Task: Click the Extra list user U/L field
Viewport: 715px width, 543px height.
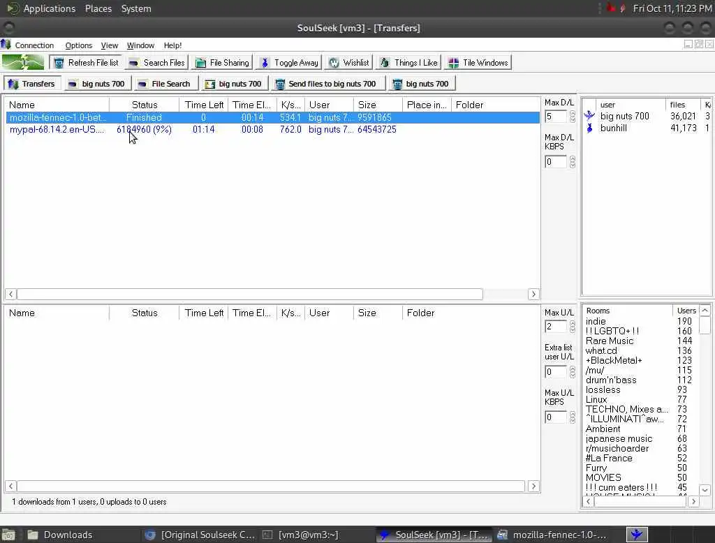Action: coord(556,371)
